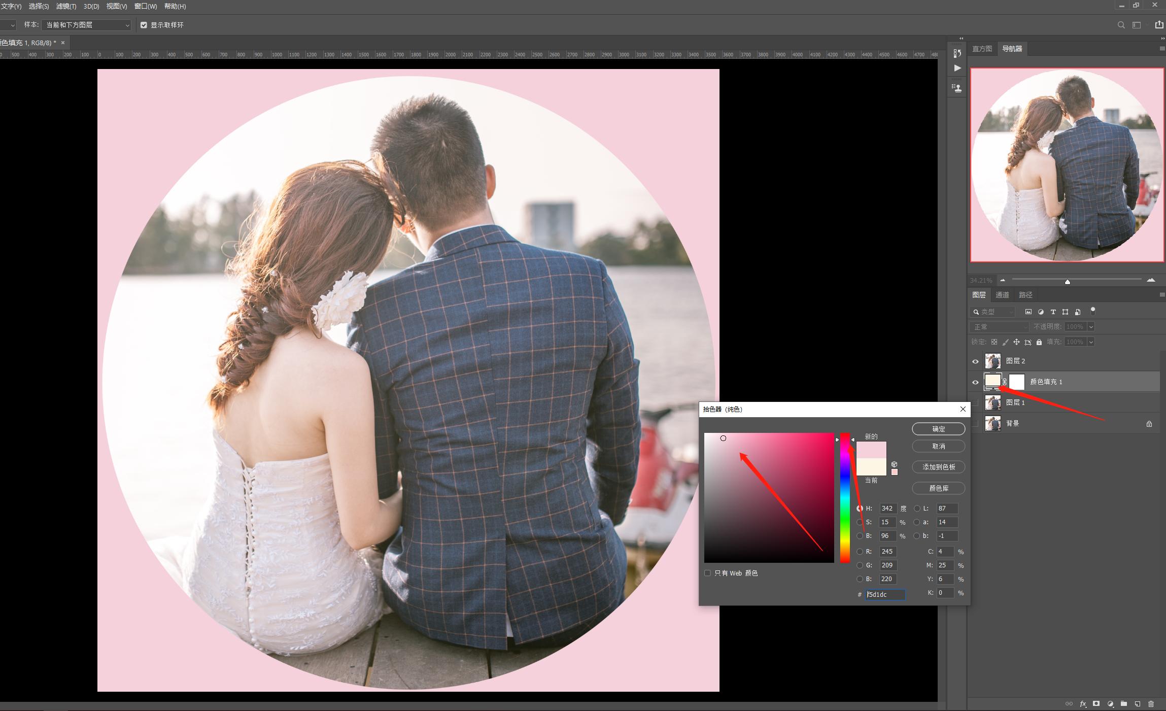The width and height of the screenshot is (1166, 711).
Task: Open the 样本 sample dropdown
Action: [x=86, y=25]
